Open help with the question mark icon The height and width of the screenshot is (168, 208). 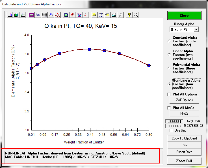[x=129, y=15]
